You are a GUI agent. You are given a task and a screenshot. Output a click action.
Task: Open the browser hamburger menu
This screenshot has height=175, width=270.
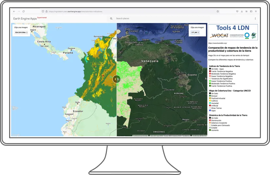256,11
